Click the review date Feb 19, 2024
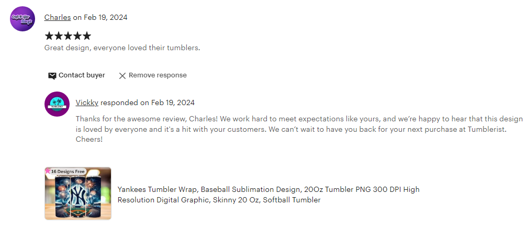 click(106, 17)
